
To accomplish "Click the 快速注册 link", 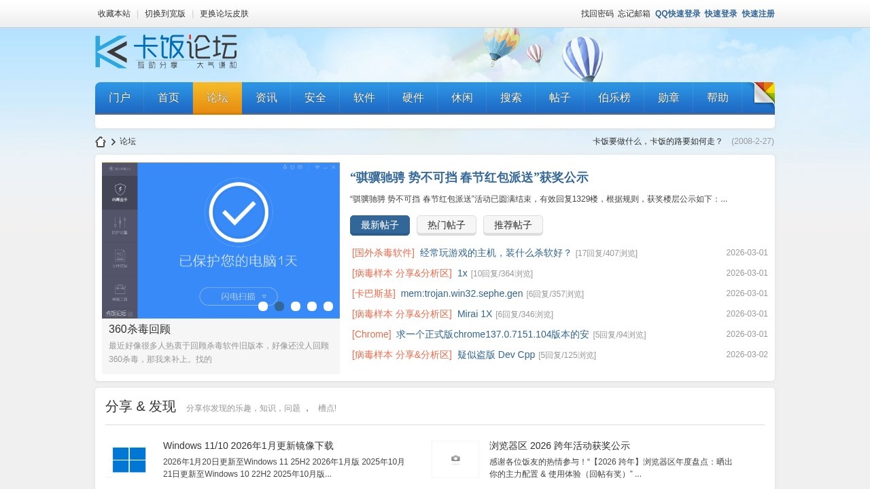I will point(758,14).
